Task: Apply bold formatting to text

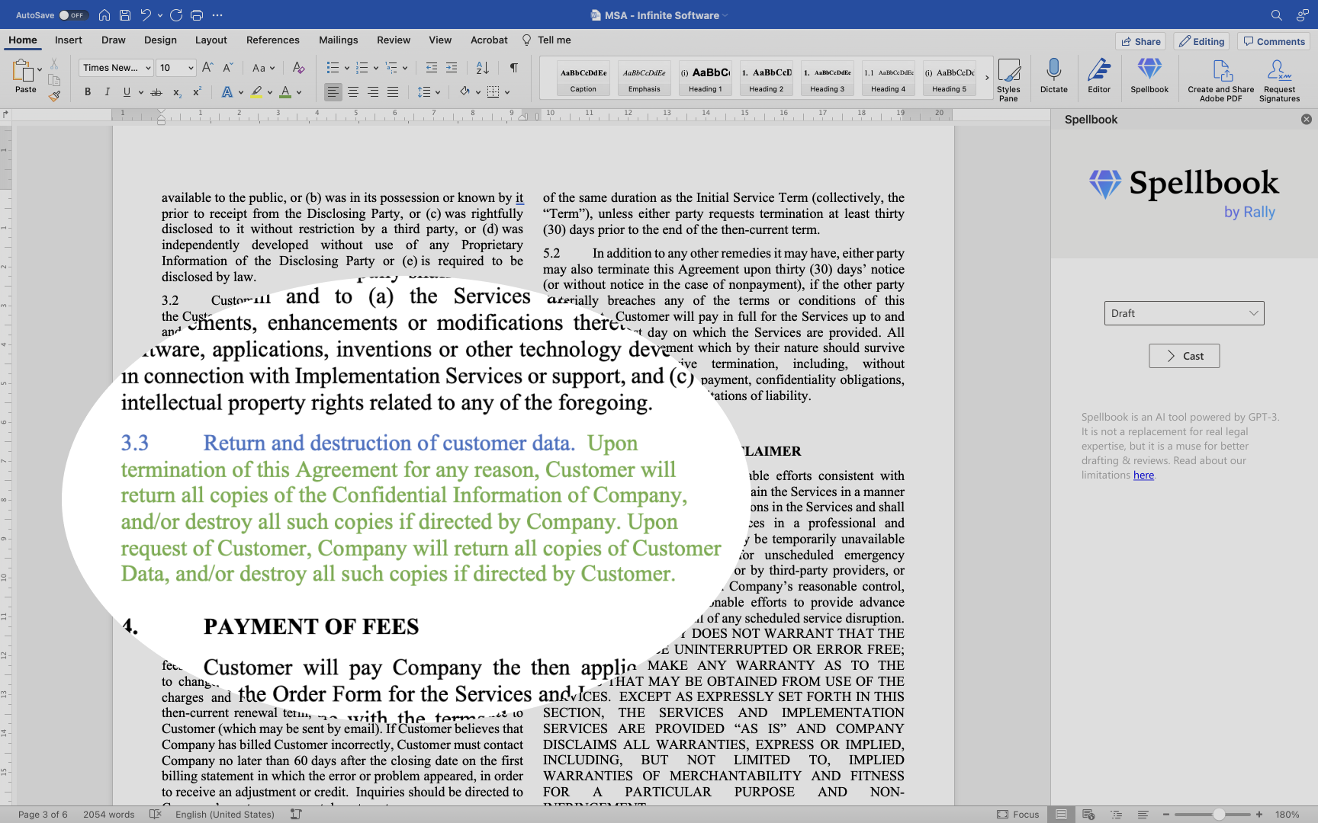Action: [87, 91]
